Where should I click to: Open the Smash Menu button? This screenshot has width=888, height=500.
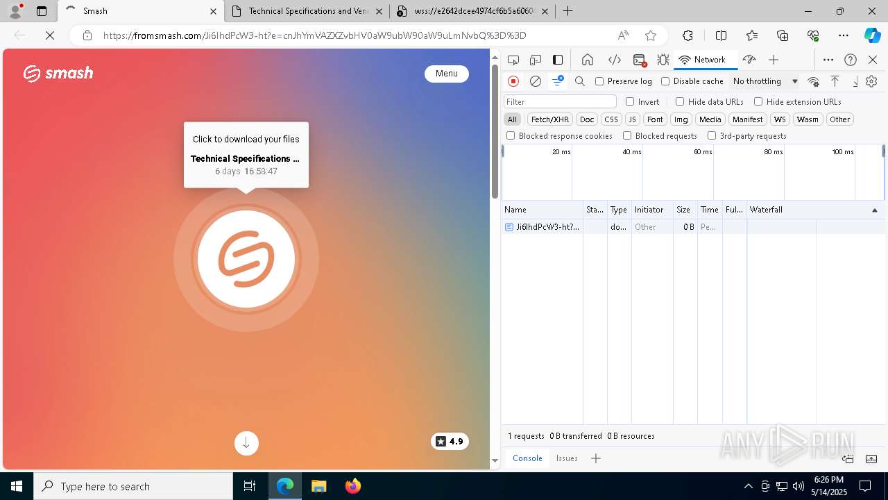(447, 74)
